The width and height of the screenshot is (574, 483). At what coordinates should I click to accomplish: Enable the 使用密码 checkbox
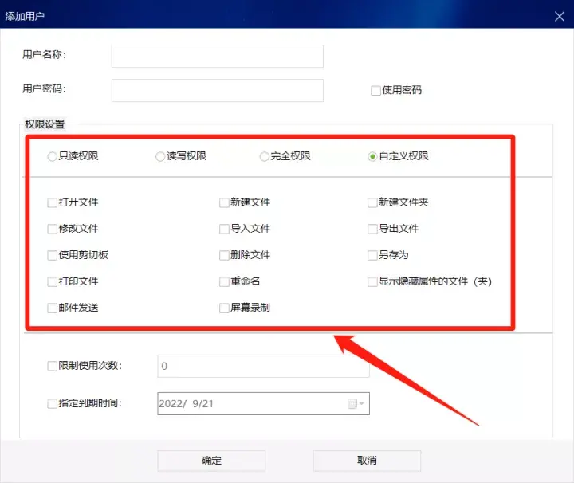375,90
